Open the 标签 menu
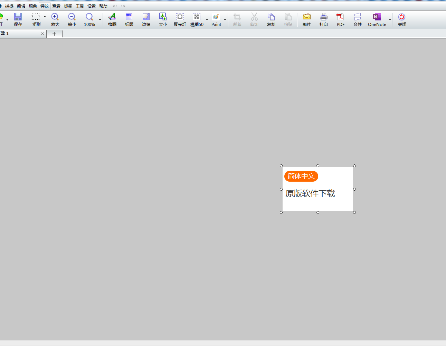446x346 pixels. [68, 6]
